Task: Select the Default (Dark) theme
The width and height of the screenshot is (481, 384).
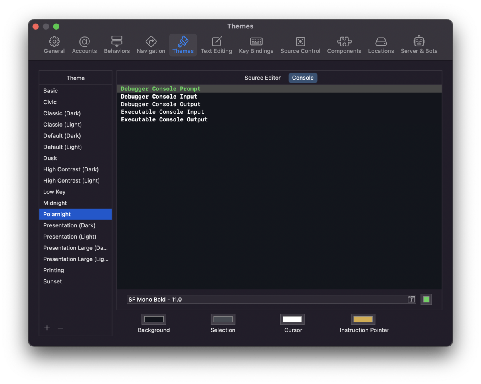Action: click(75, 136)
